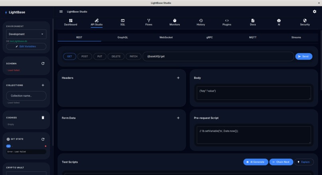Send the request
The height and width of the screenshot is (175, 322).
coord(304,56)
